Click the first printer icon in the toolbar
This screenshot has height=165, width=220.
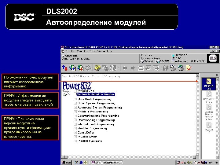point(173,68)
